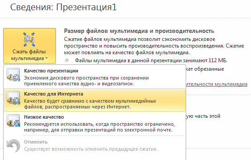Click the Compress Media film-reel icon
This screenshot has width=251, height=160.
[29, 40]
